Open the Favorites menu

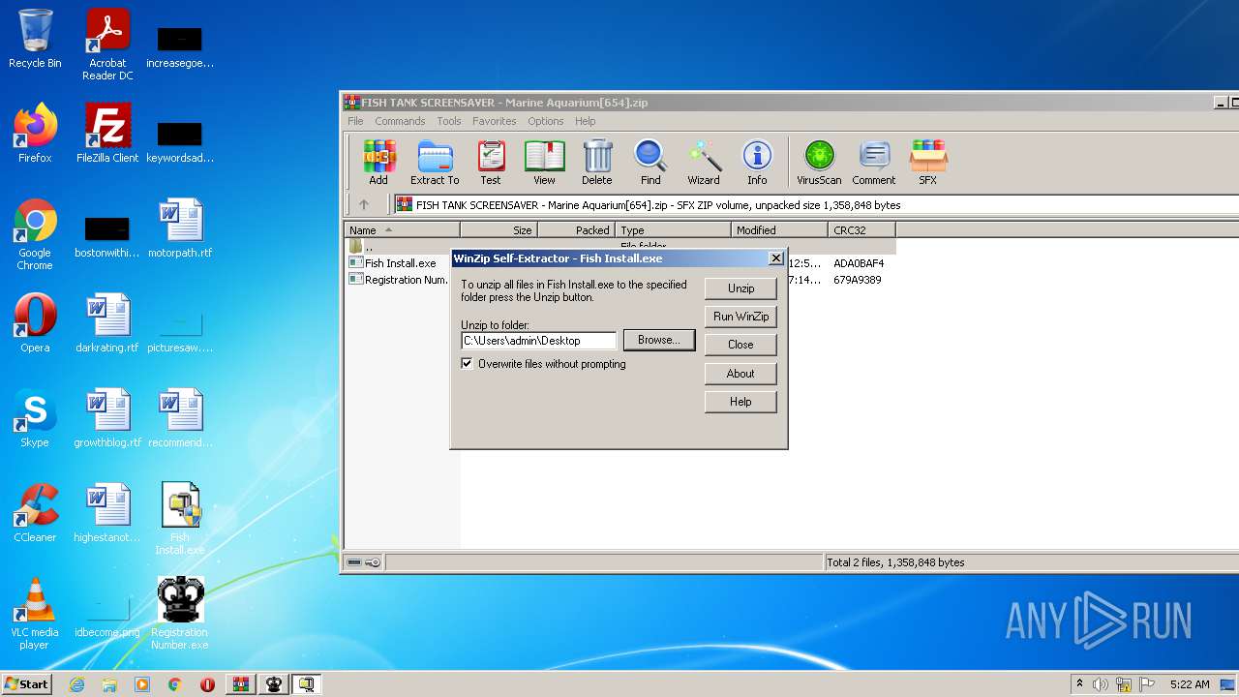(494, 121)
